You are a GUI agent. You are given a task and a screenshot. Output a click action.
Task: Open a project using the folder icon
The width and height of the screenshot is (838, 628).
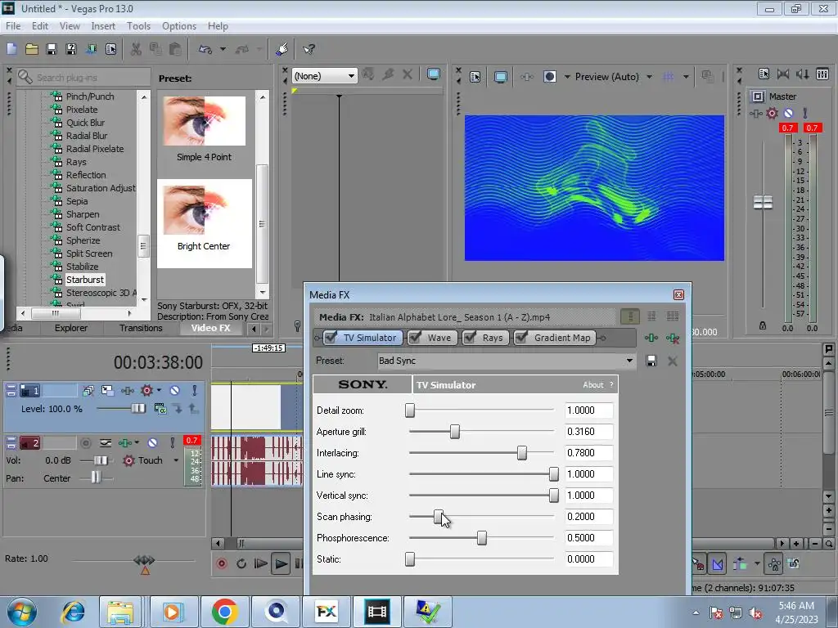click(x=32, y=49)
